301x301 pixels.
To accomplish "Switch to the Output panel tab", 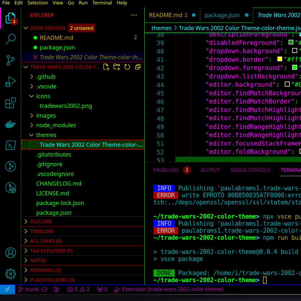I will pyautogui.click(x=210, y=170).
